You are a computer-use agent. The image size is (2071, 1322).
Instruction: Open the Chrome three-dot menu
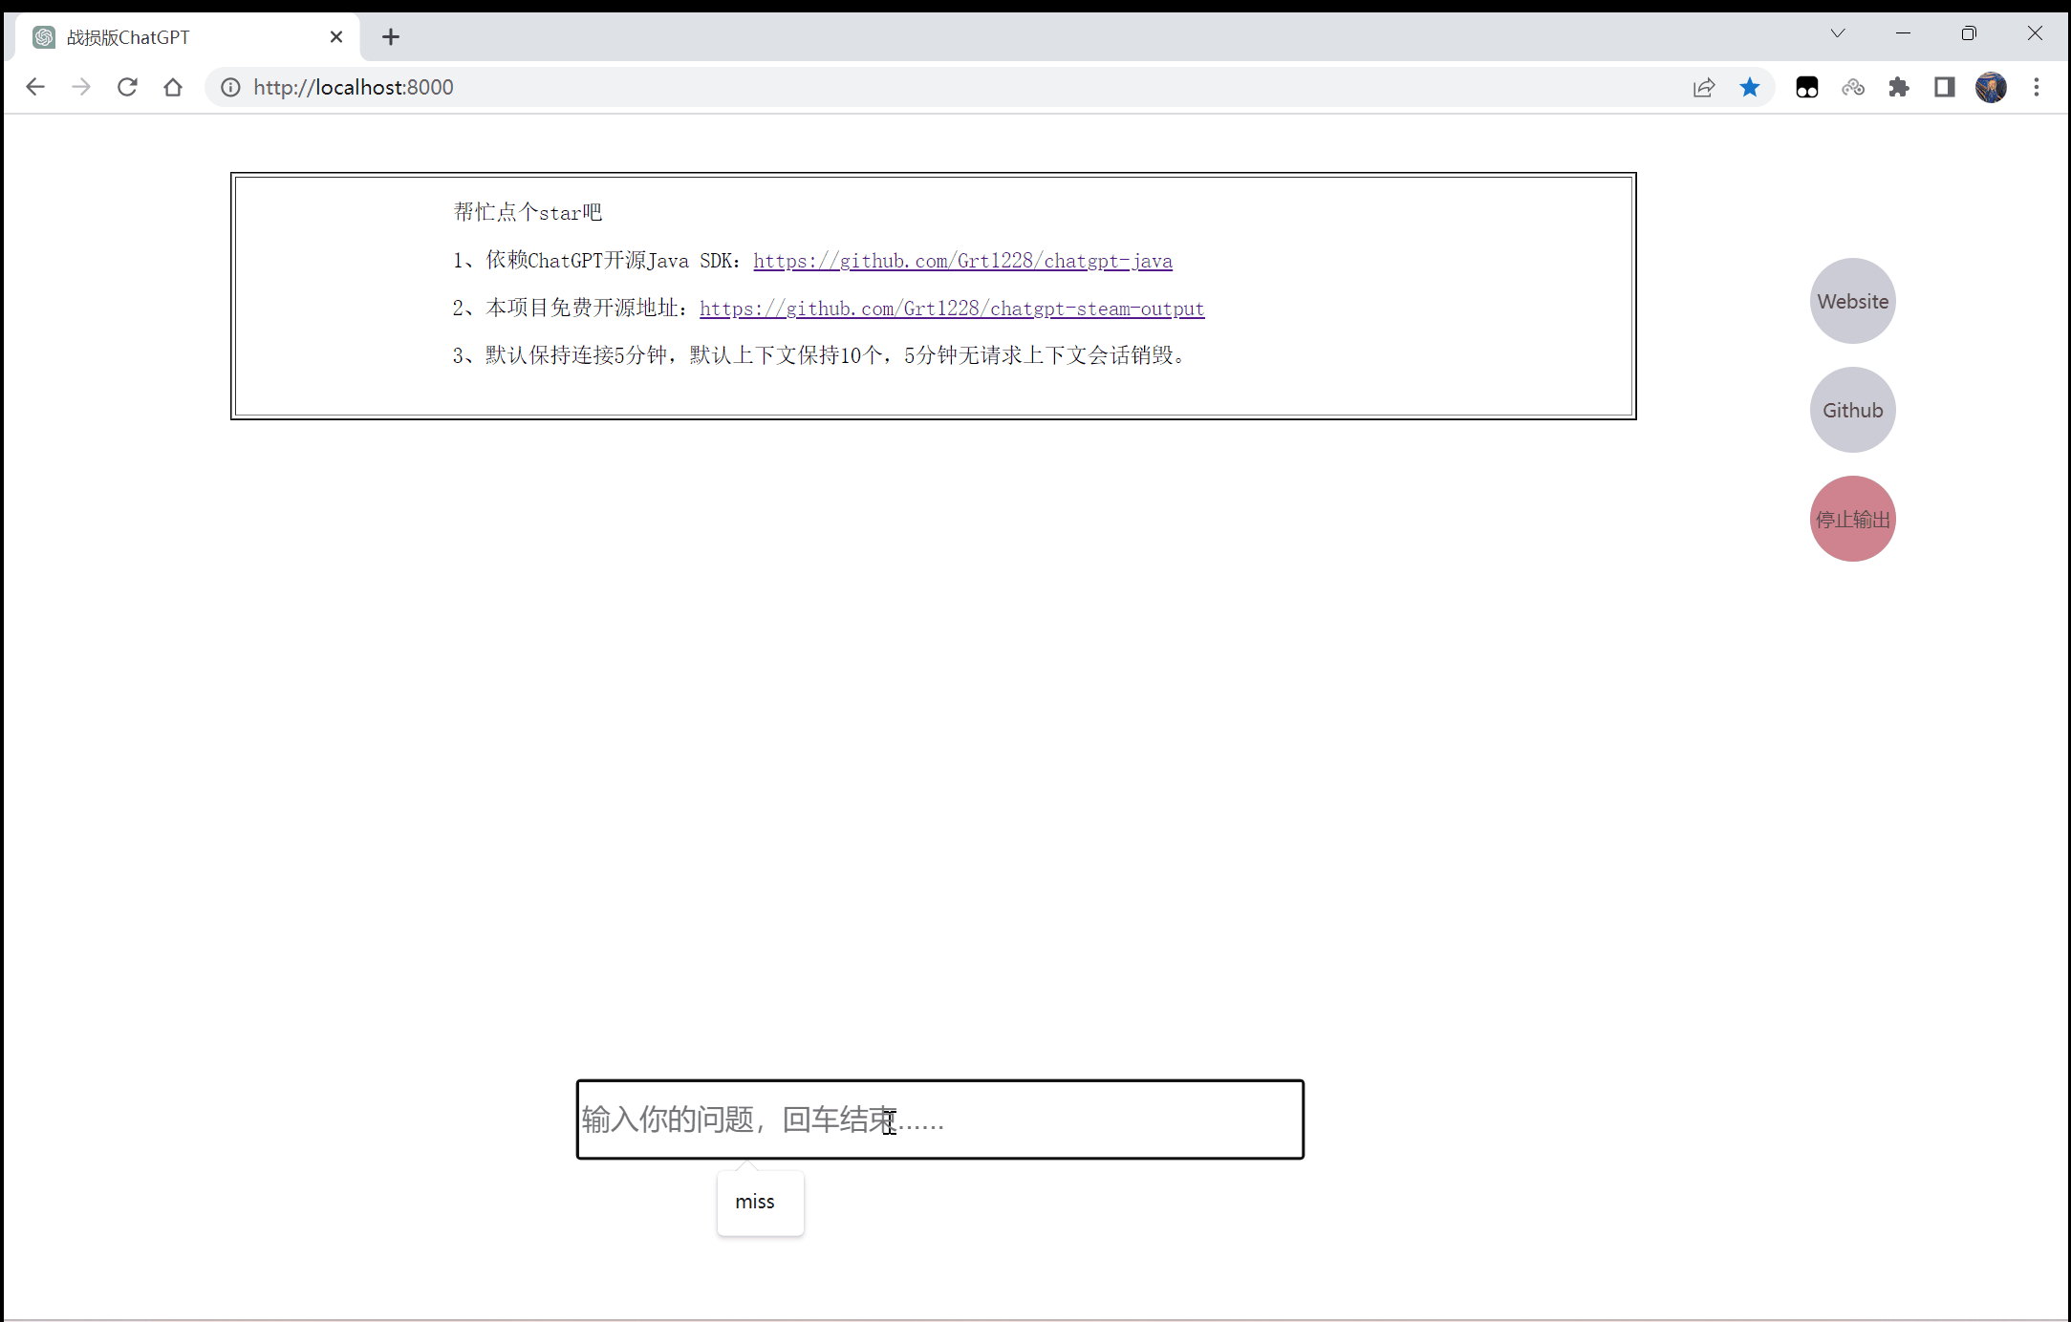coord(2037,87)
